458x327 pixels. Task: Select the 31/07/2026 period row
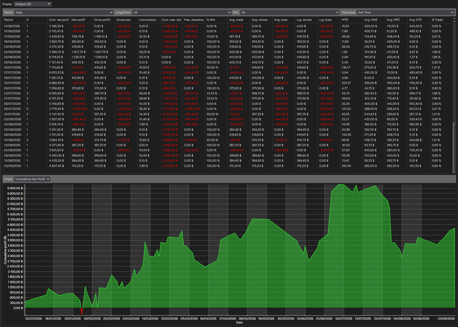(x=228, y=114)
